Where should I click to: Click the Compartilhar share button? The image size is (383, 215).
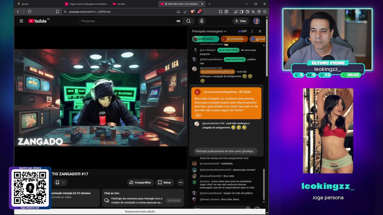(140, 182)
